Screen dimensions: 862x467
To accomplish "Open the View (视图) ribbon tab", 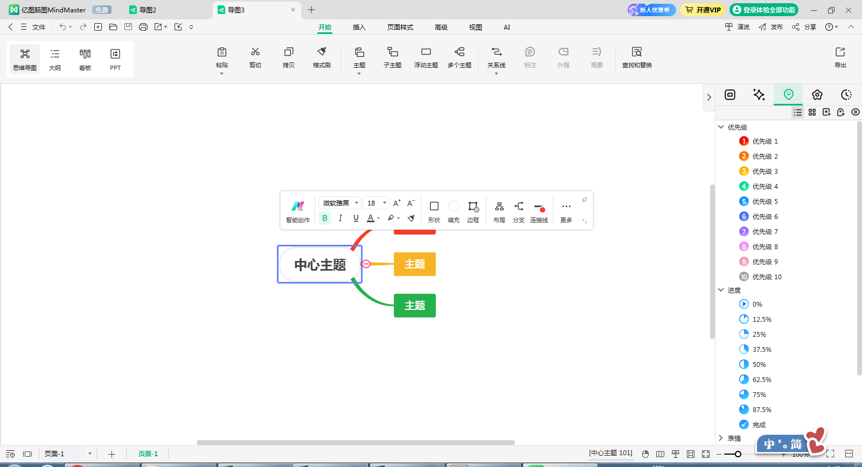I will 476,27.
